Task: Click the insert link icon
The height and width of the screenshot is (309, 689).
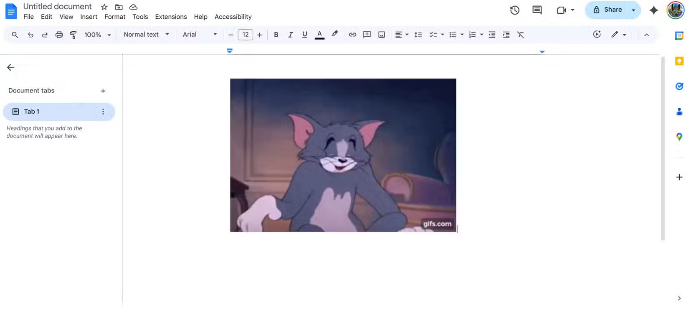Action: click(x=352, y=35)
